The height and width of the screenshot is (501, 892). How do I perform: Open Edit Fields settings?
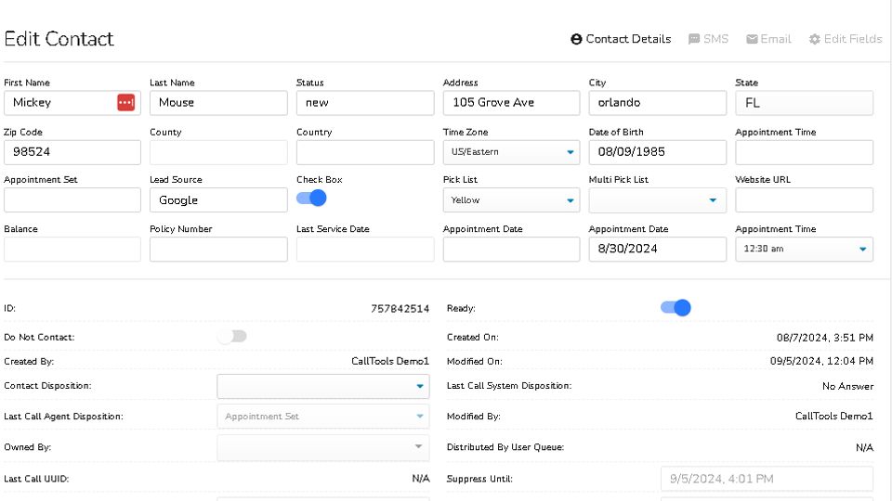click(846, 39)
